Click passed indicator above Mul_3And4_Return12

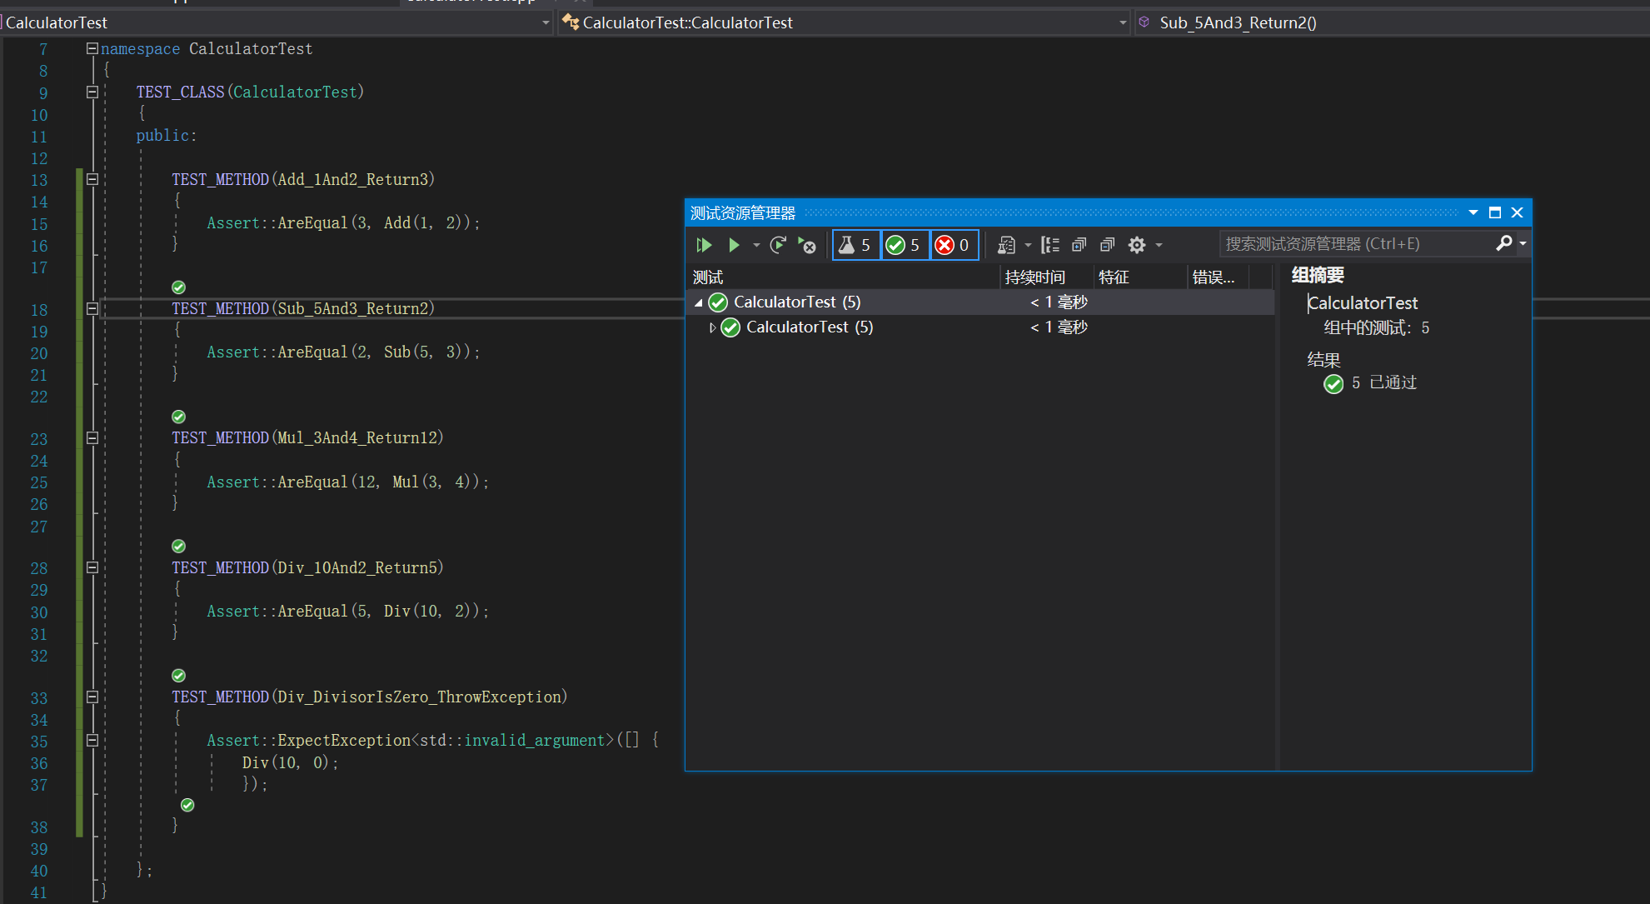tap(178, 417)
